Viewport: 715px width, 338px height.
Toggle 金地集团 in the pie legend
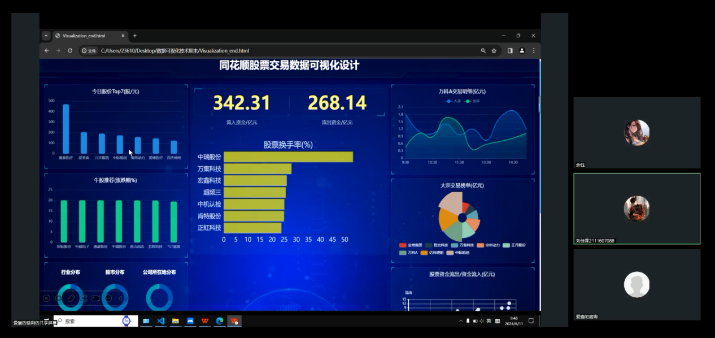tap(411, 245)
